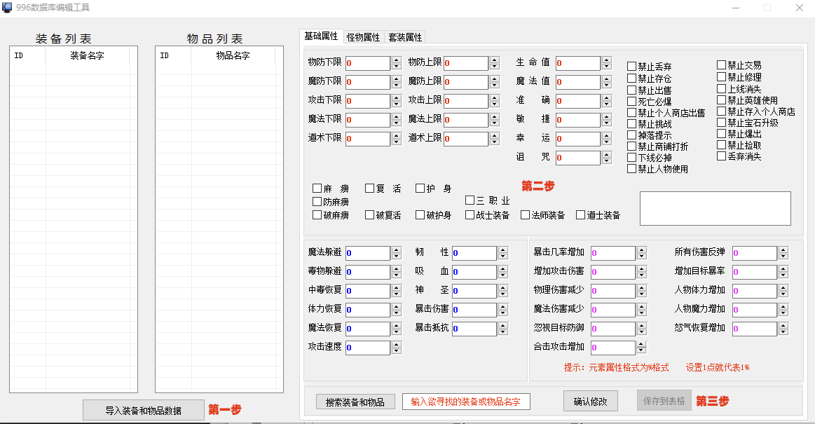Click the ID column header in 装备列表
The image size is (815, 424).
(27, 55)
